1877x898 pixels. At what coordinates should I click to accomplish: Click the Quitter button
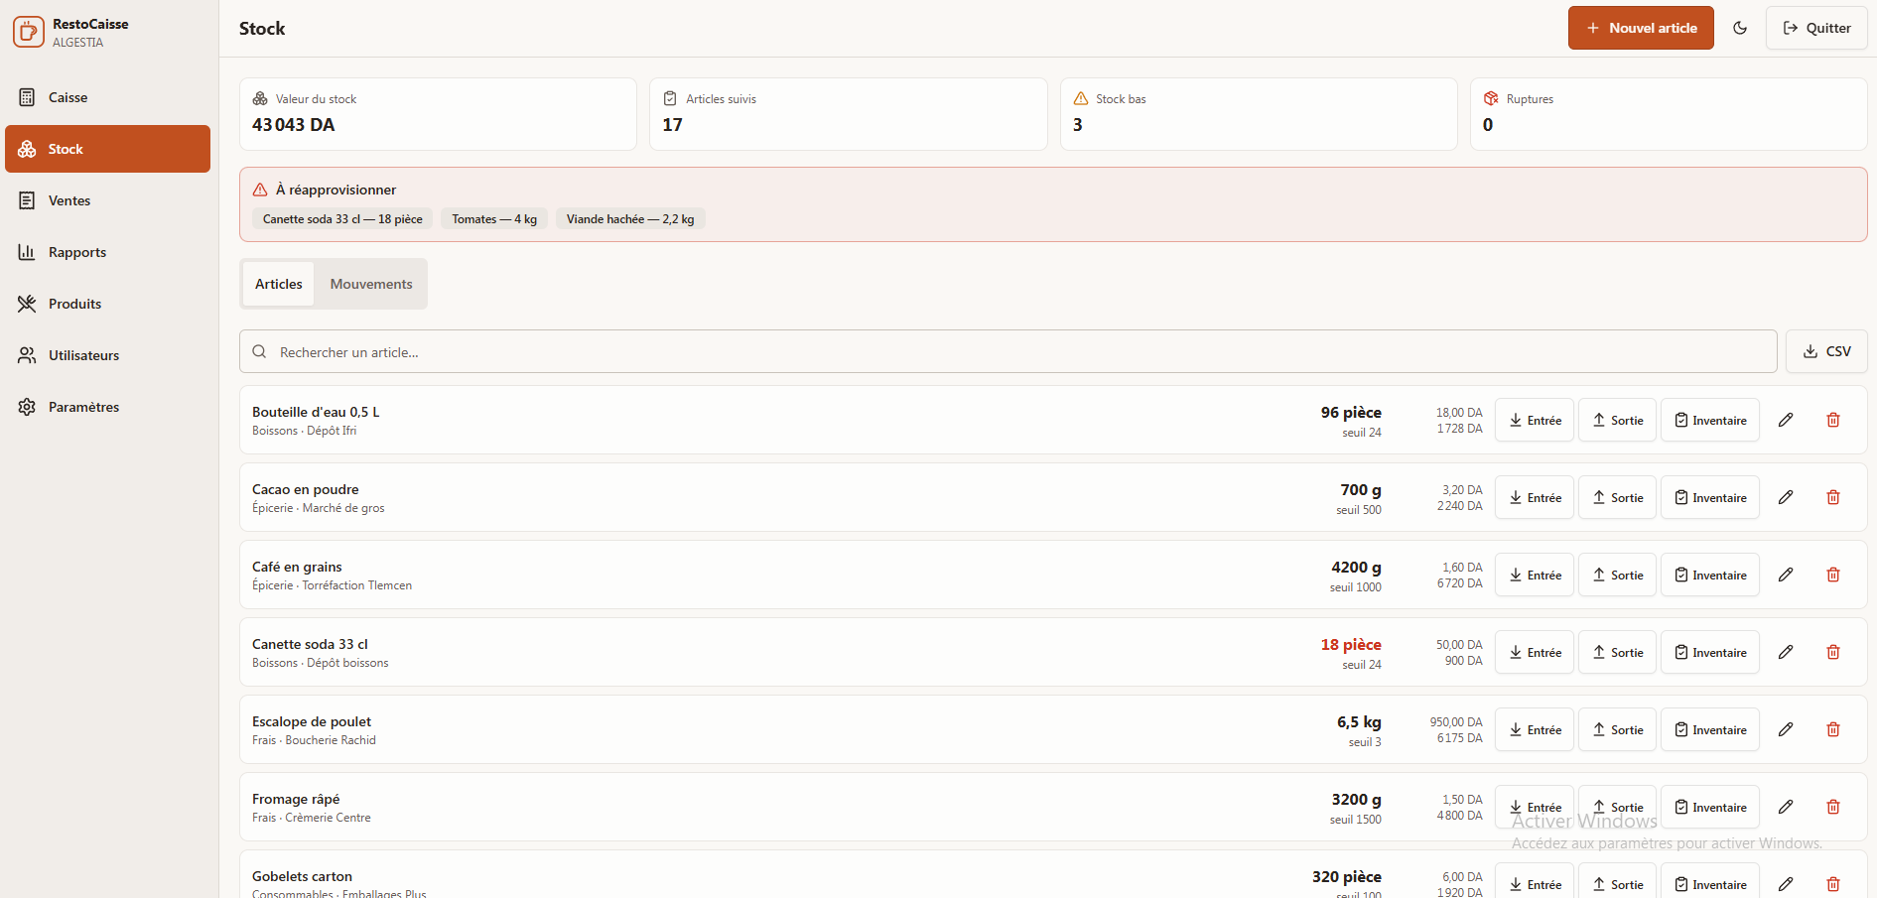click(x=1816, y=28)
